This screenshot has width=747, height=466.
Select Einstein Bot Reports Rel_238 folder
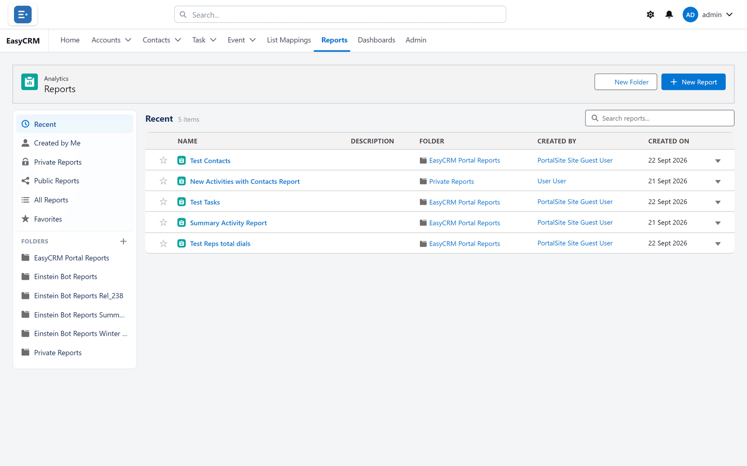pyautogui.click(x=75, y=296)
